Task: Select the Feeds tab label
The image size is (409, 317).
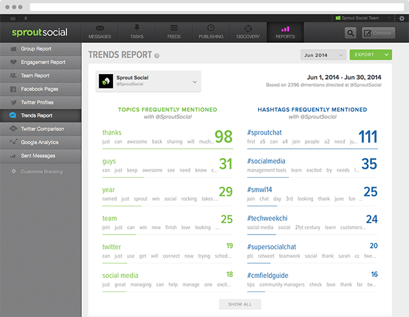Action: [174, 36]
